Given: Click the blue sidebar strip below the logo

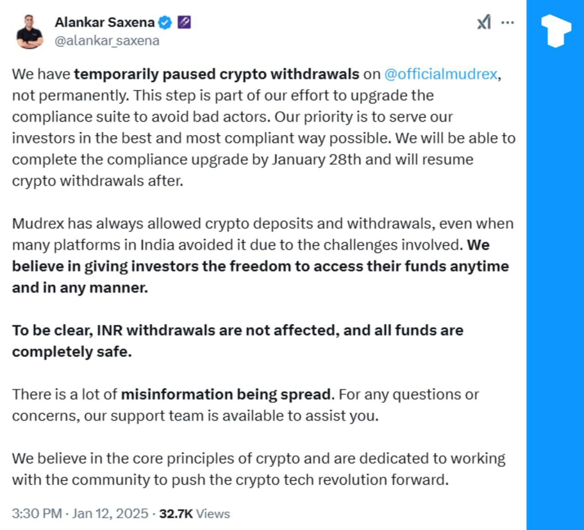Looking at the screenshot, I should [555, 274].
